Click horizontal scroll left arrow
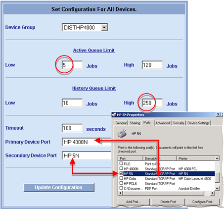The height and width of the screenshot is (209, 224). click(x=120, y=193)
